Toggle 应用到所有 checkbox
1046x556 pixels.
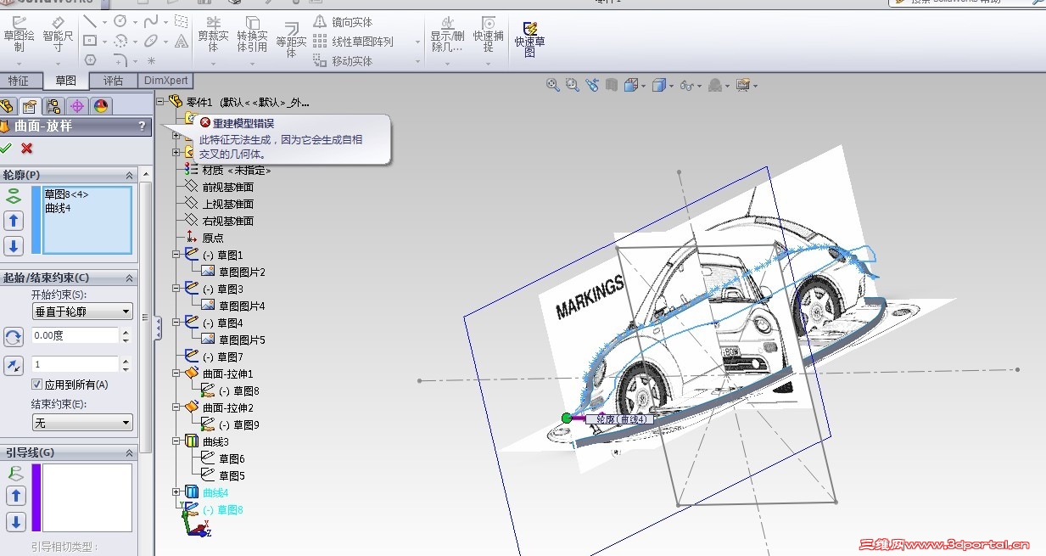pyautogui.click(x=36, y=385)
